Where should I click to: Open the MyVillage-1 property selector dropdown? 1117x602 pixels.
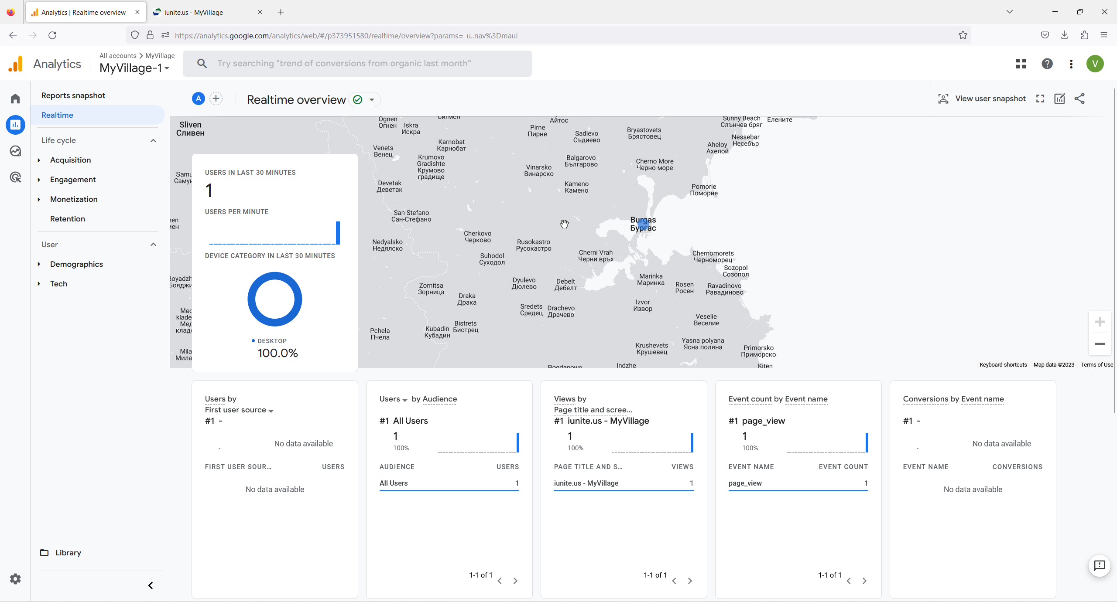(134, 68)
